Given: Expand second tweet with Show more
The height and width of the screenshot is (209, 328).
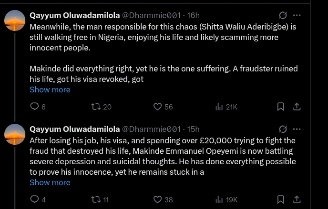Looking at the screenshot, I should click(x=50, y=182).
